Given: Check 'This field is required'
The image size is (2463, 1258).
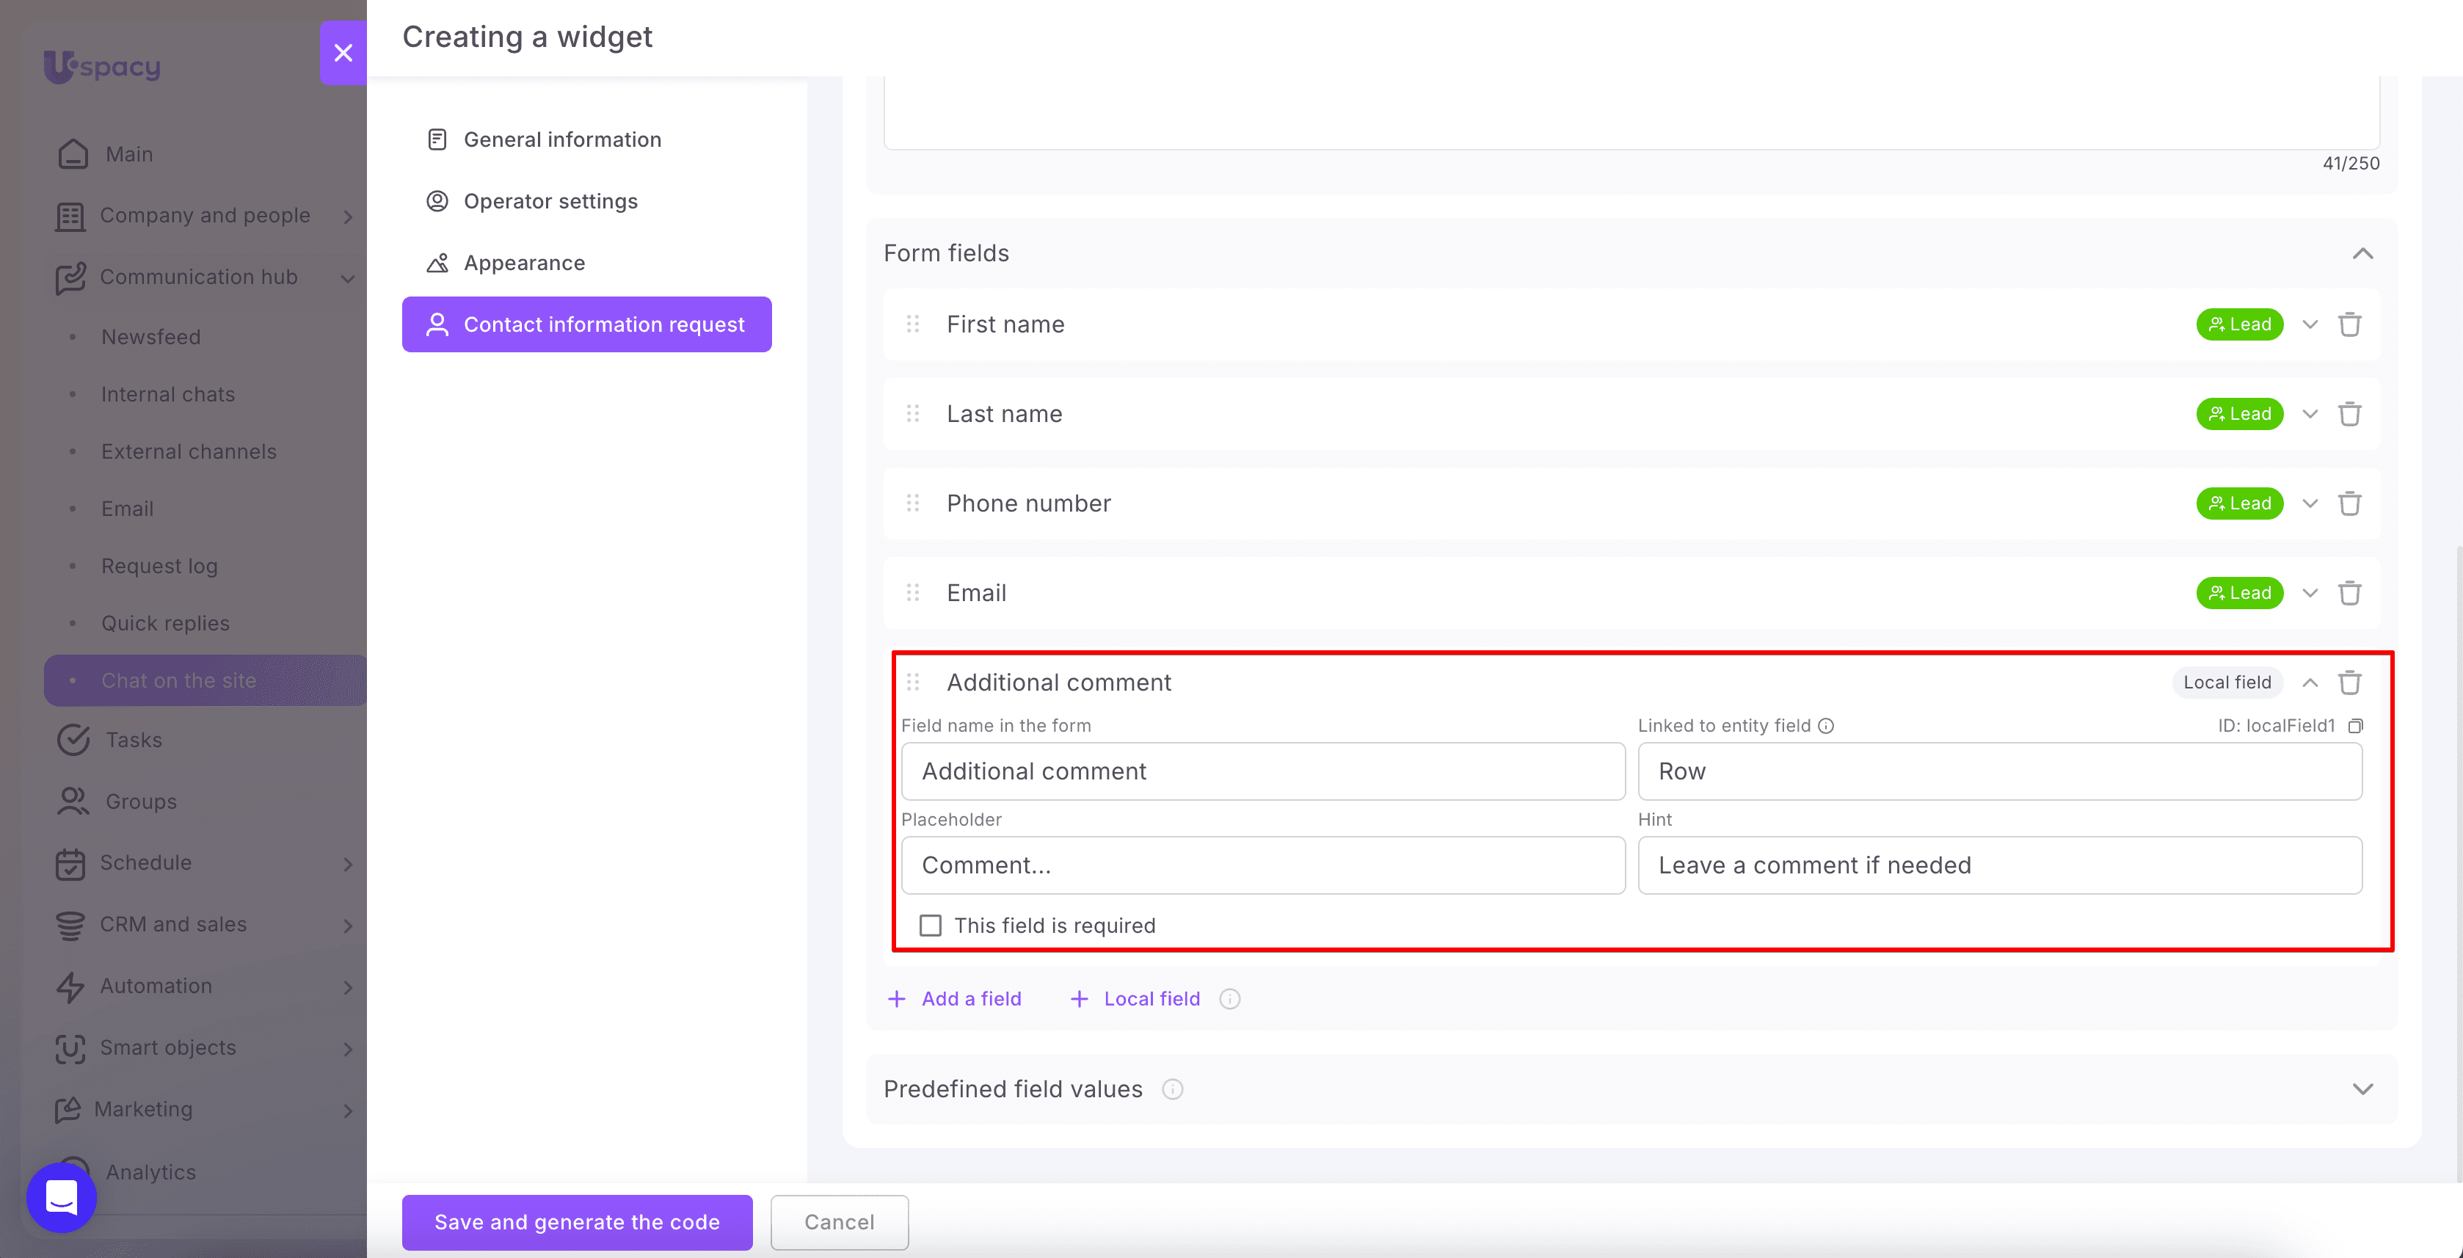Looking at the screenshot, I should (931, 926).
